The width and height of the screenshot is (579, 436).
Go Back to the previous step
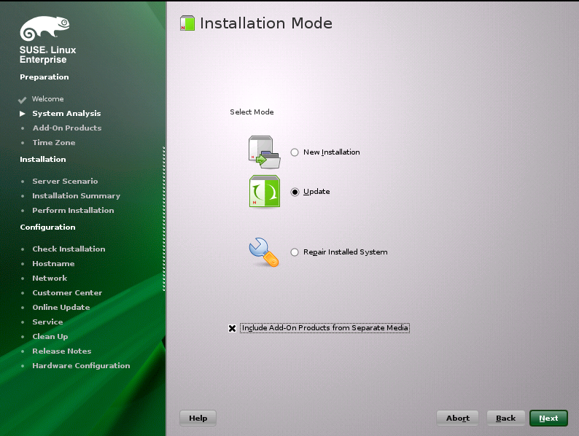[x=505, y=419]
